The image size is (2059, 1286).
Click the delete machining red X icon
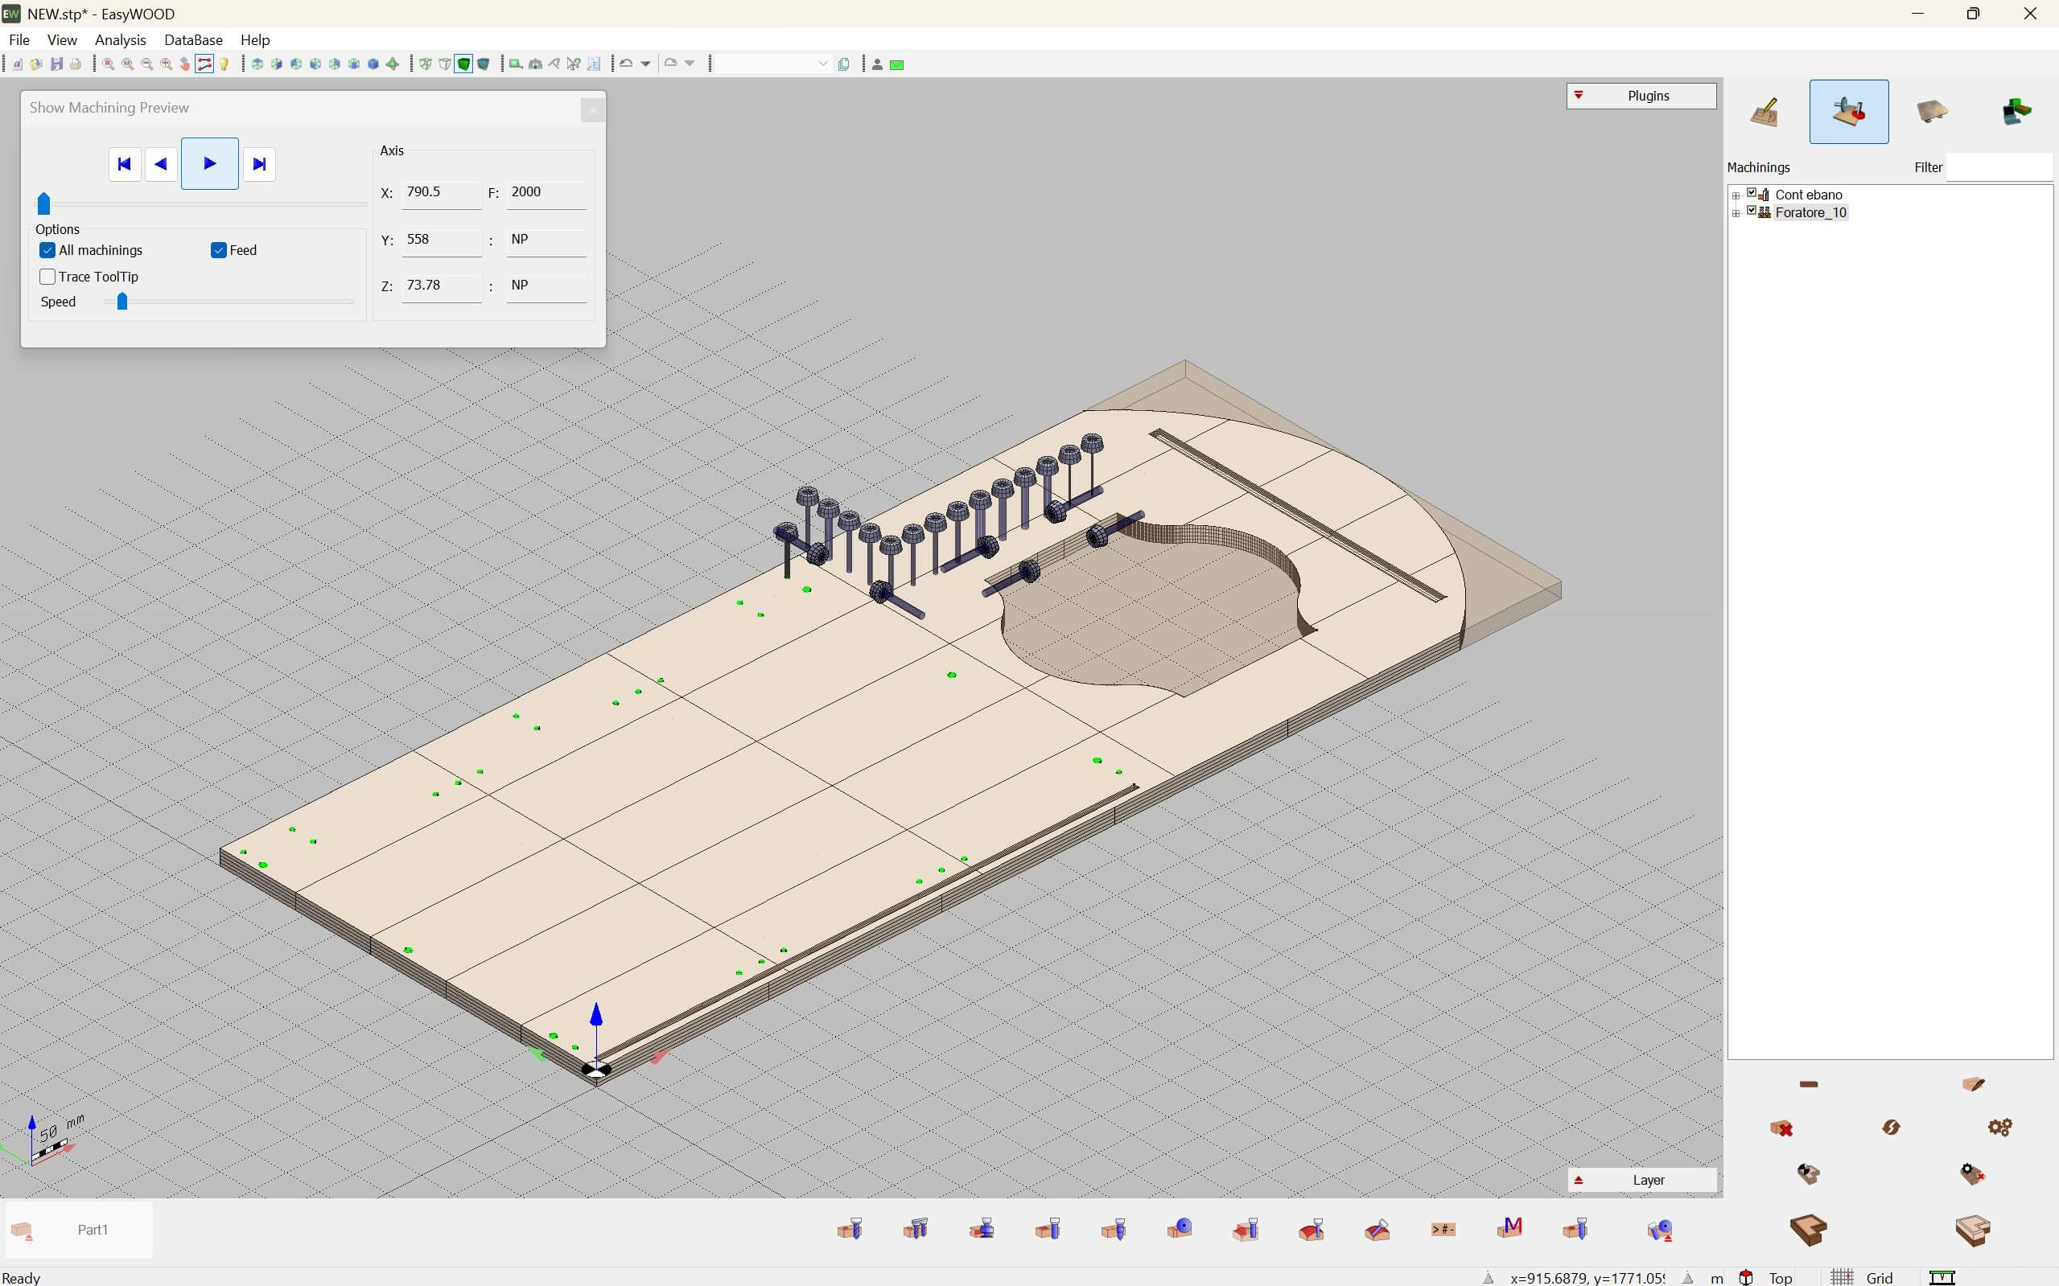tap(1781, 1128)
